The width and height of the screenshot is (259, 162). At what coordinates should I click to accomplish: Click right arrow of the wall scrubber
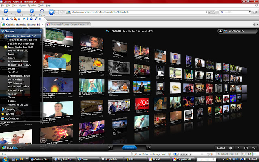click(149, 148)
